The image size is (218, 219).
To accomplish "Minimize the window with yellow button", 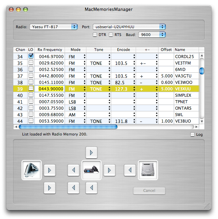I will tap(18, 10).
